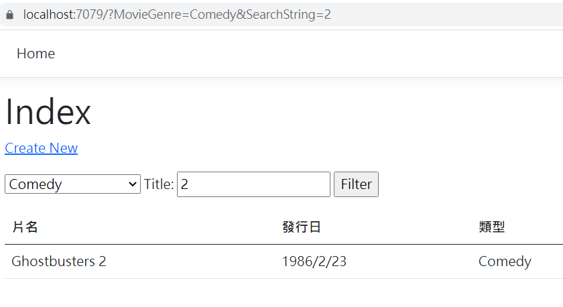Viewport: 563px width, 307px height.
Task: Click the Comedy genre cell in table
Action: 505,261
